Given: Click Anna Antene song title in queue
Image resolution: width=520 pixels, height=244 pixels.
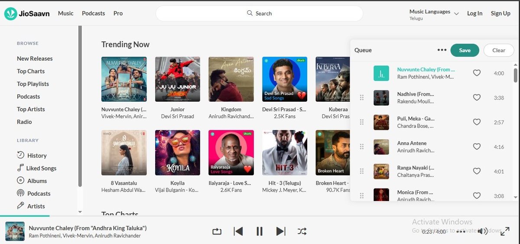Looking at the screenshot, I should click(x=412, y=143).
